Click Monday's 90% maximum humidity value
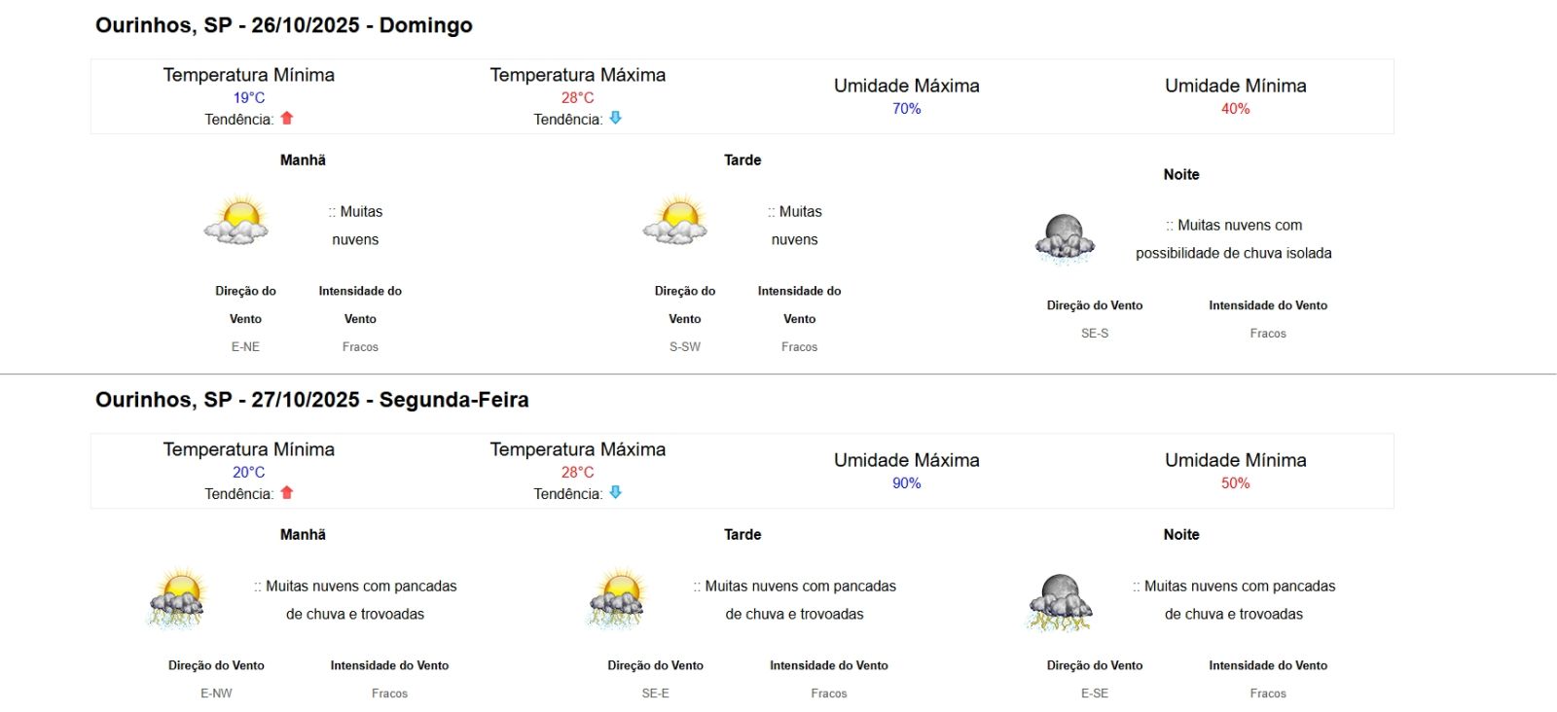Viewport: 1557px width, 712px height. pos(906,483)
